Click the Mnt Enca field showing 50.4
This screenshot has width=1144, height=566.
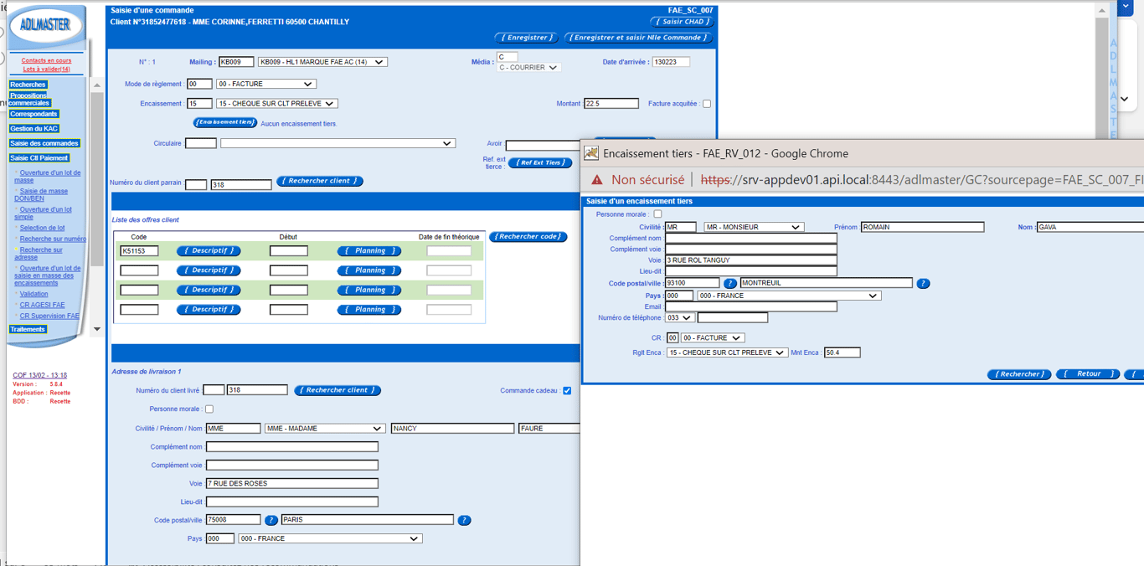tap(843, 352)
